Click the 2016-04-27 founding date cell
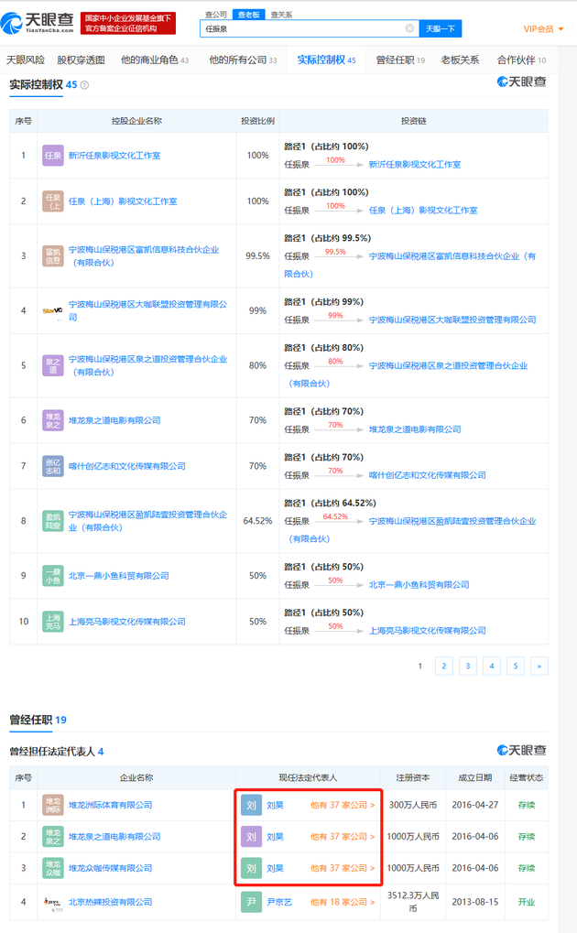The width and height of the screenshot is (577, 933). (474, 805)
